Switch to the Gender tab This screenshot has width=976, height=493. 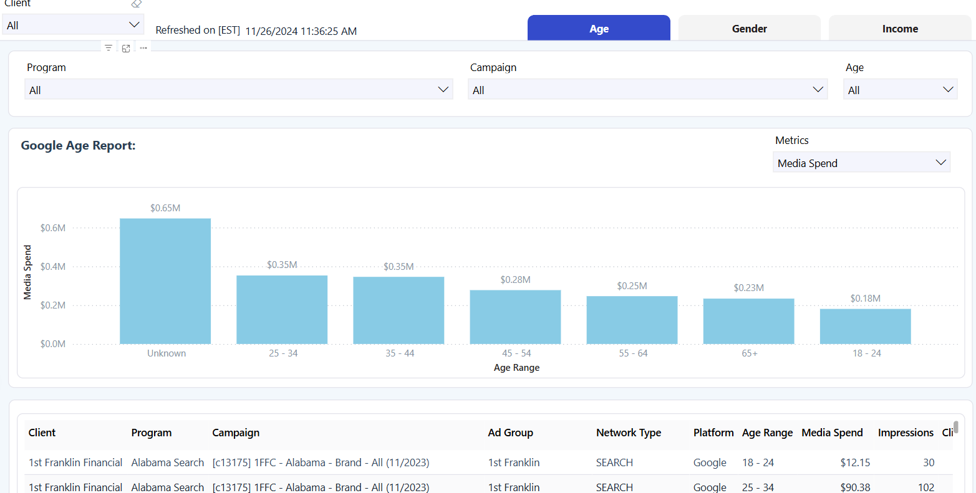[x=749, y=29]
